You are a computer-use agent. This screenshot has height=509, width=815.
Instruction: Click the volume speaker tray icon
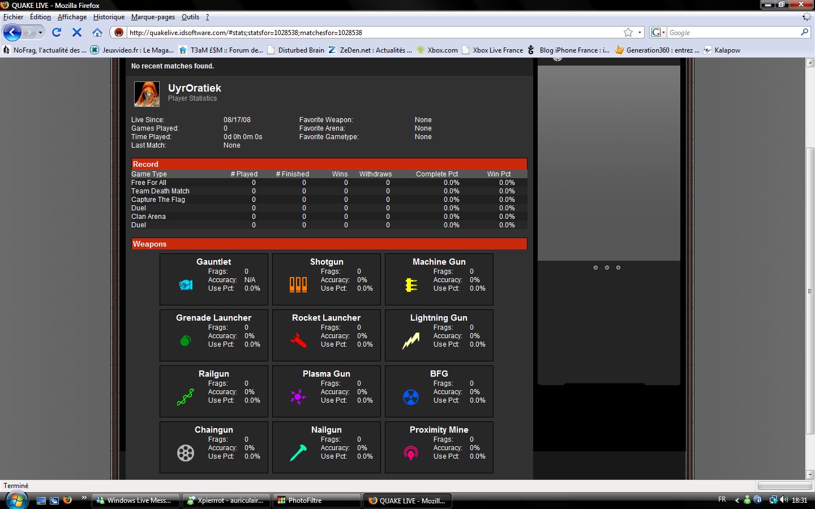coord(784,500)
